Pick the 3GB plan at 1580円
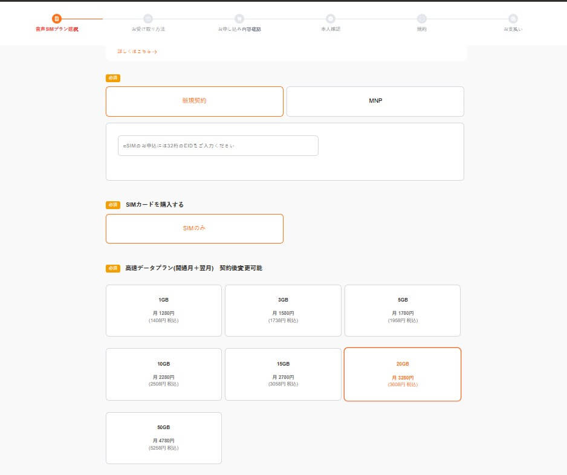 [283, 310]
